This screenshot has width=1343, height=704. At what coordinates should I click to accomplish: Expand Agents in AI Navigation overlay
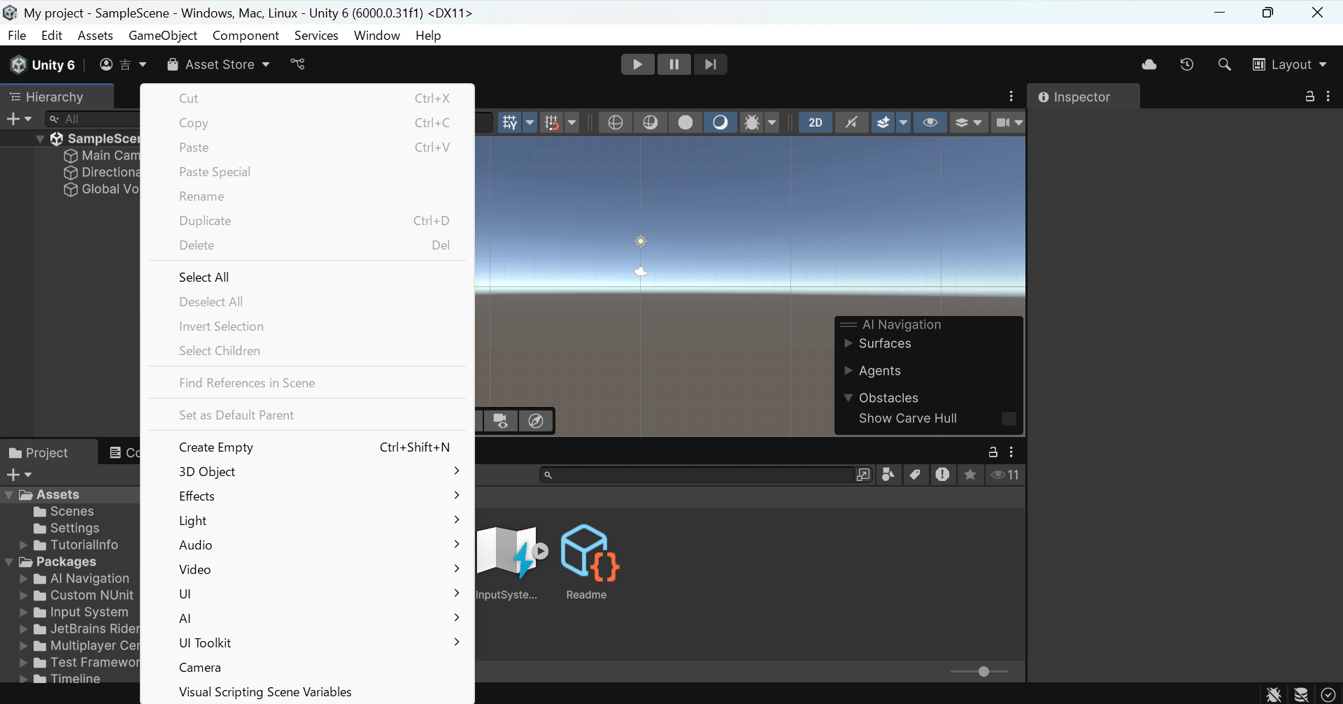click(848, 371)
